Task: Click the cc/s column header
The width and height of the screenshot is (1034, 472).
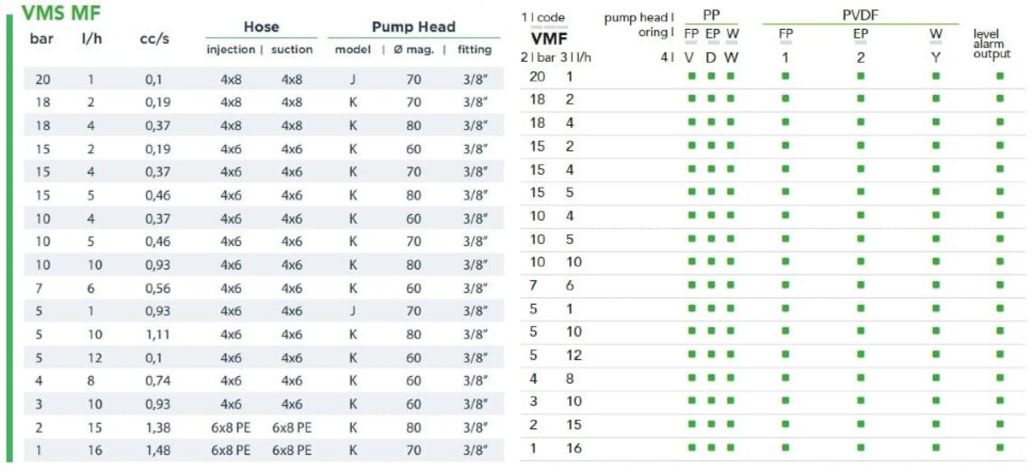Action: pos(154,39)
